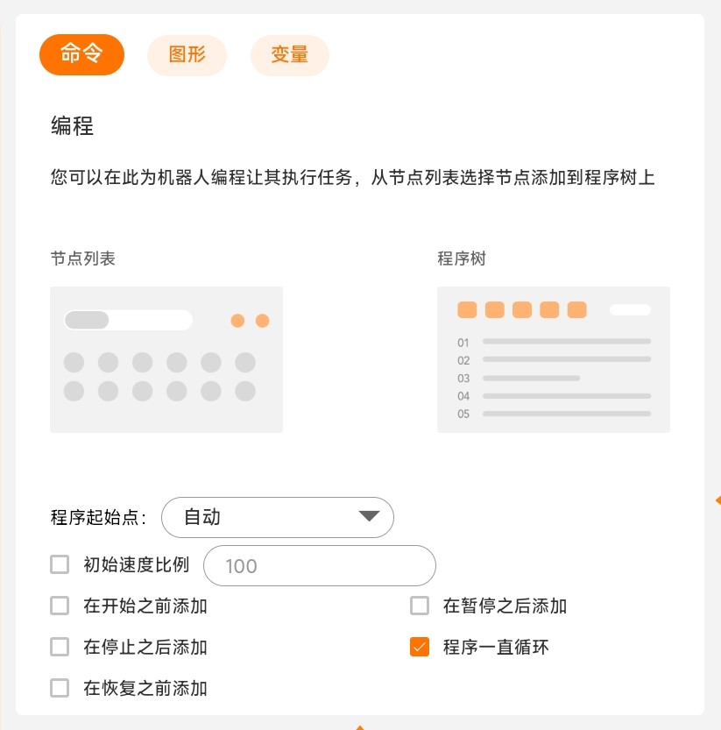Click the 程序树 illustration thumbnail
Image resolution: width=721 pixels, height=730 pixels.
point(554,359)
